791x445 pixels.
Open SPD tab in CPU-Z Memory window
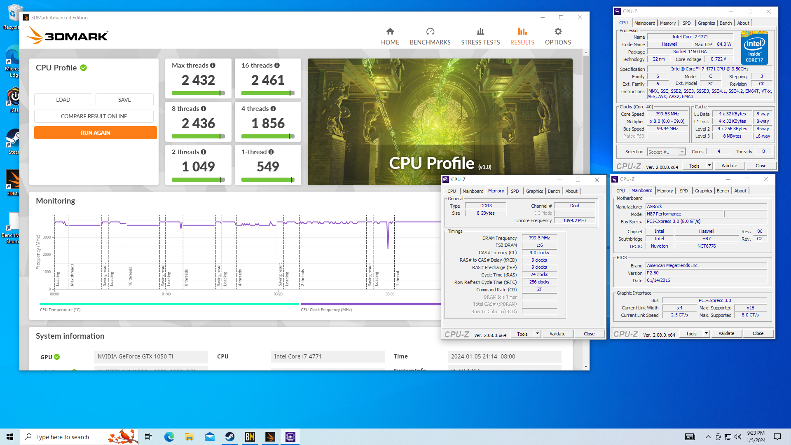(515, 191)
